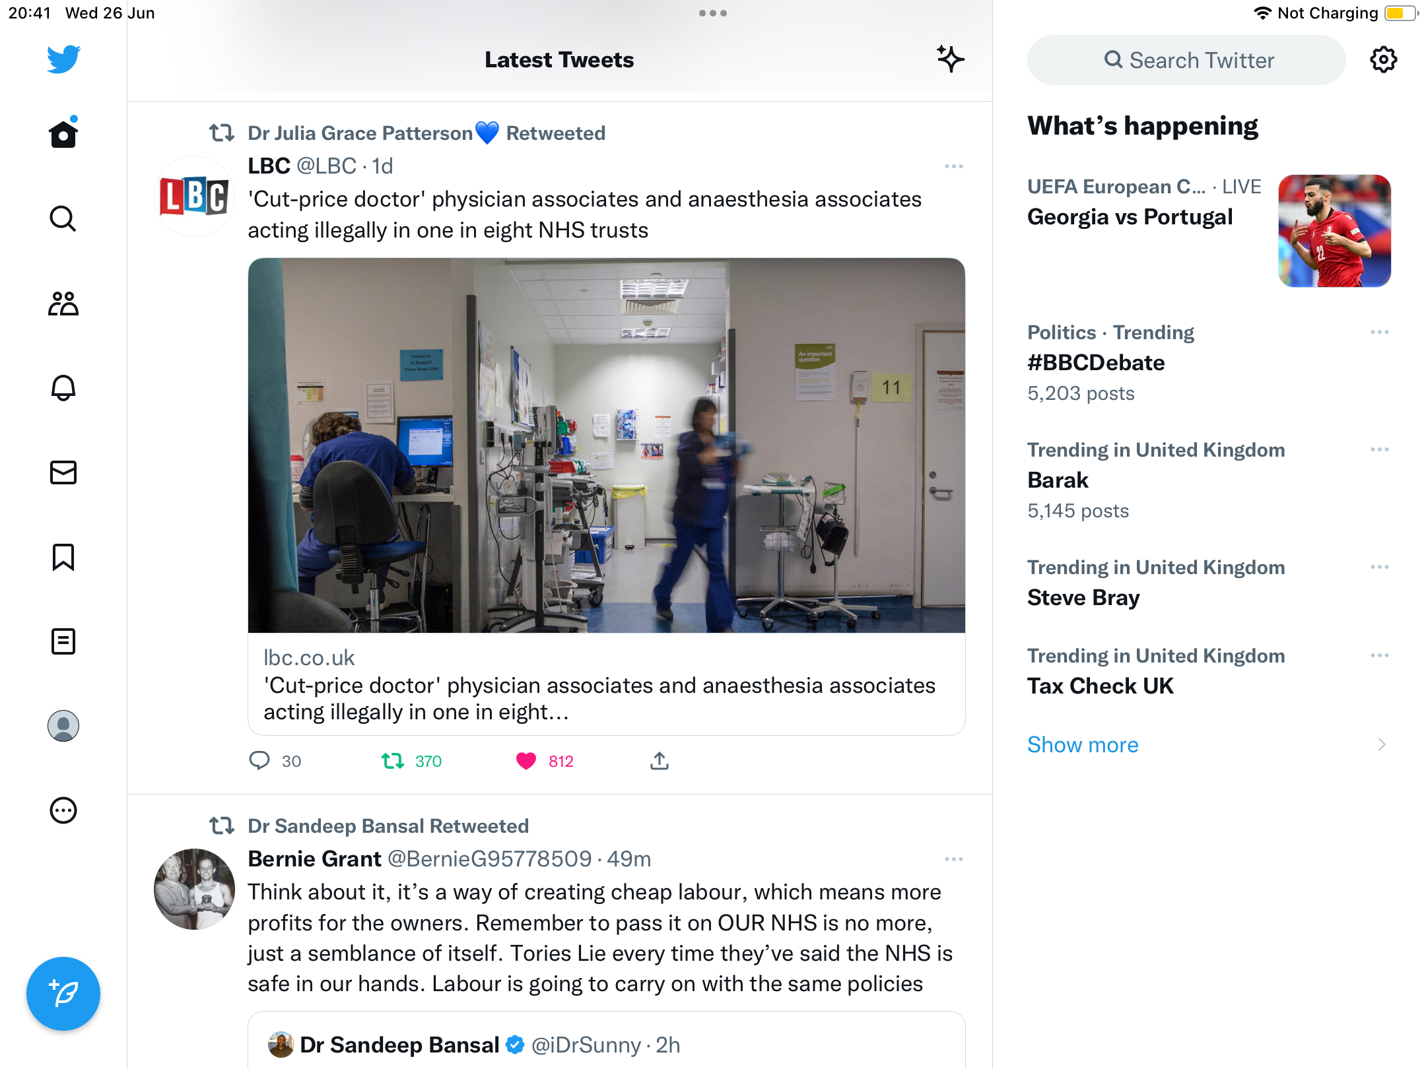This screenshot has width=1426, height=1069.
Task: Open the settings gear icon
Action: coord(1383,60)
